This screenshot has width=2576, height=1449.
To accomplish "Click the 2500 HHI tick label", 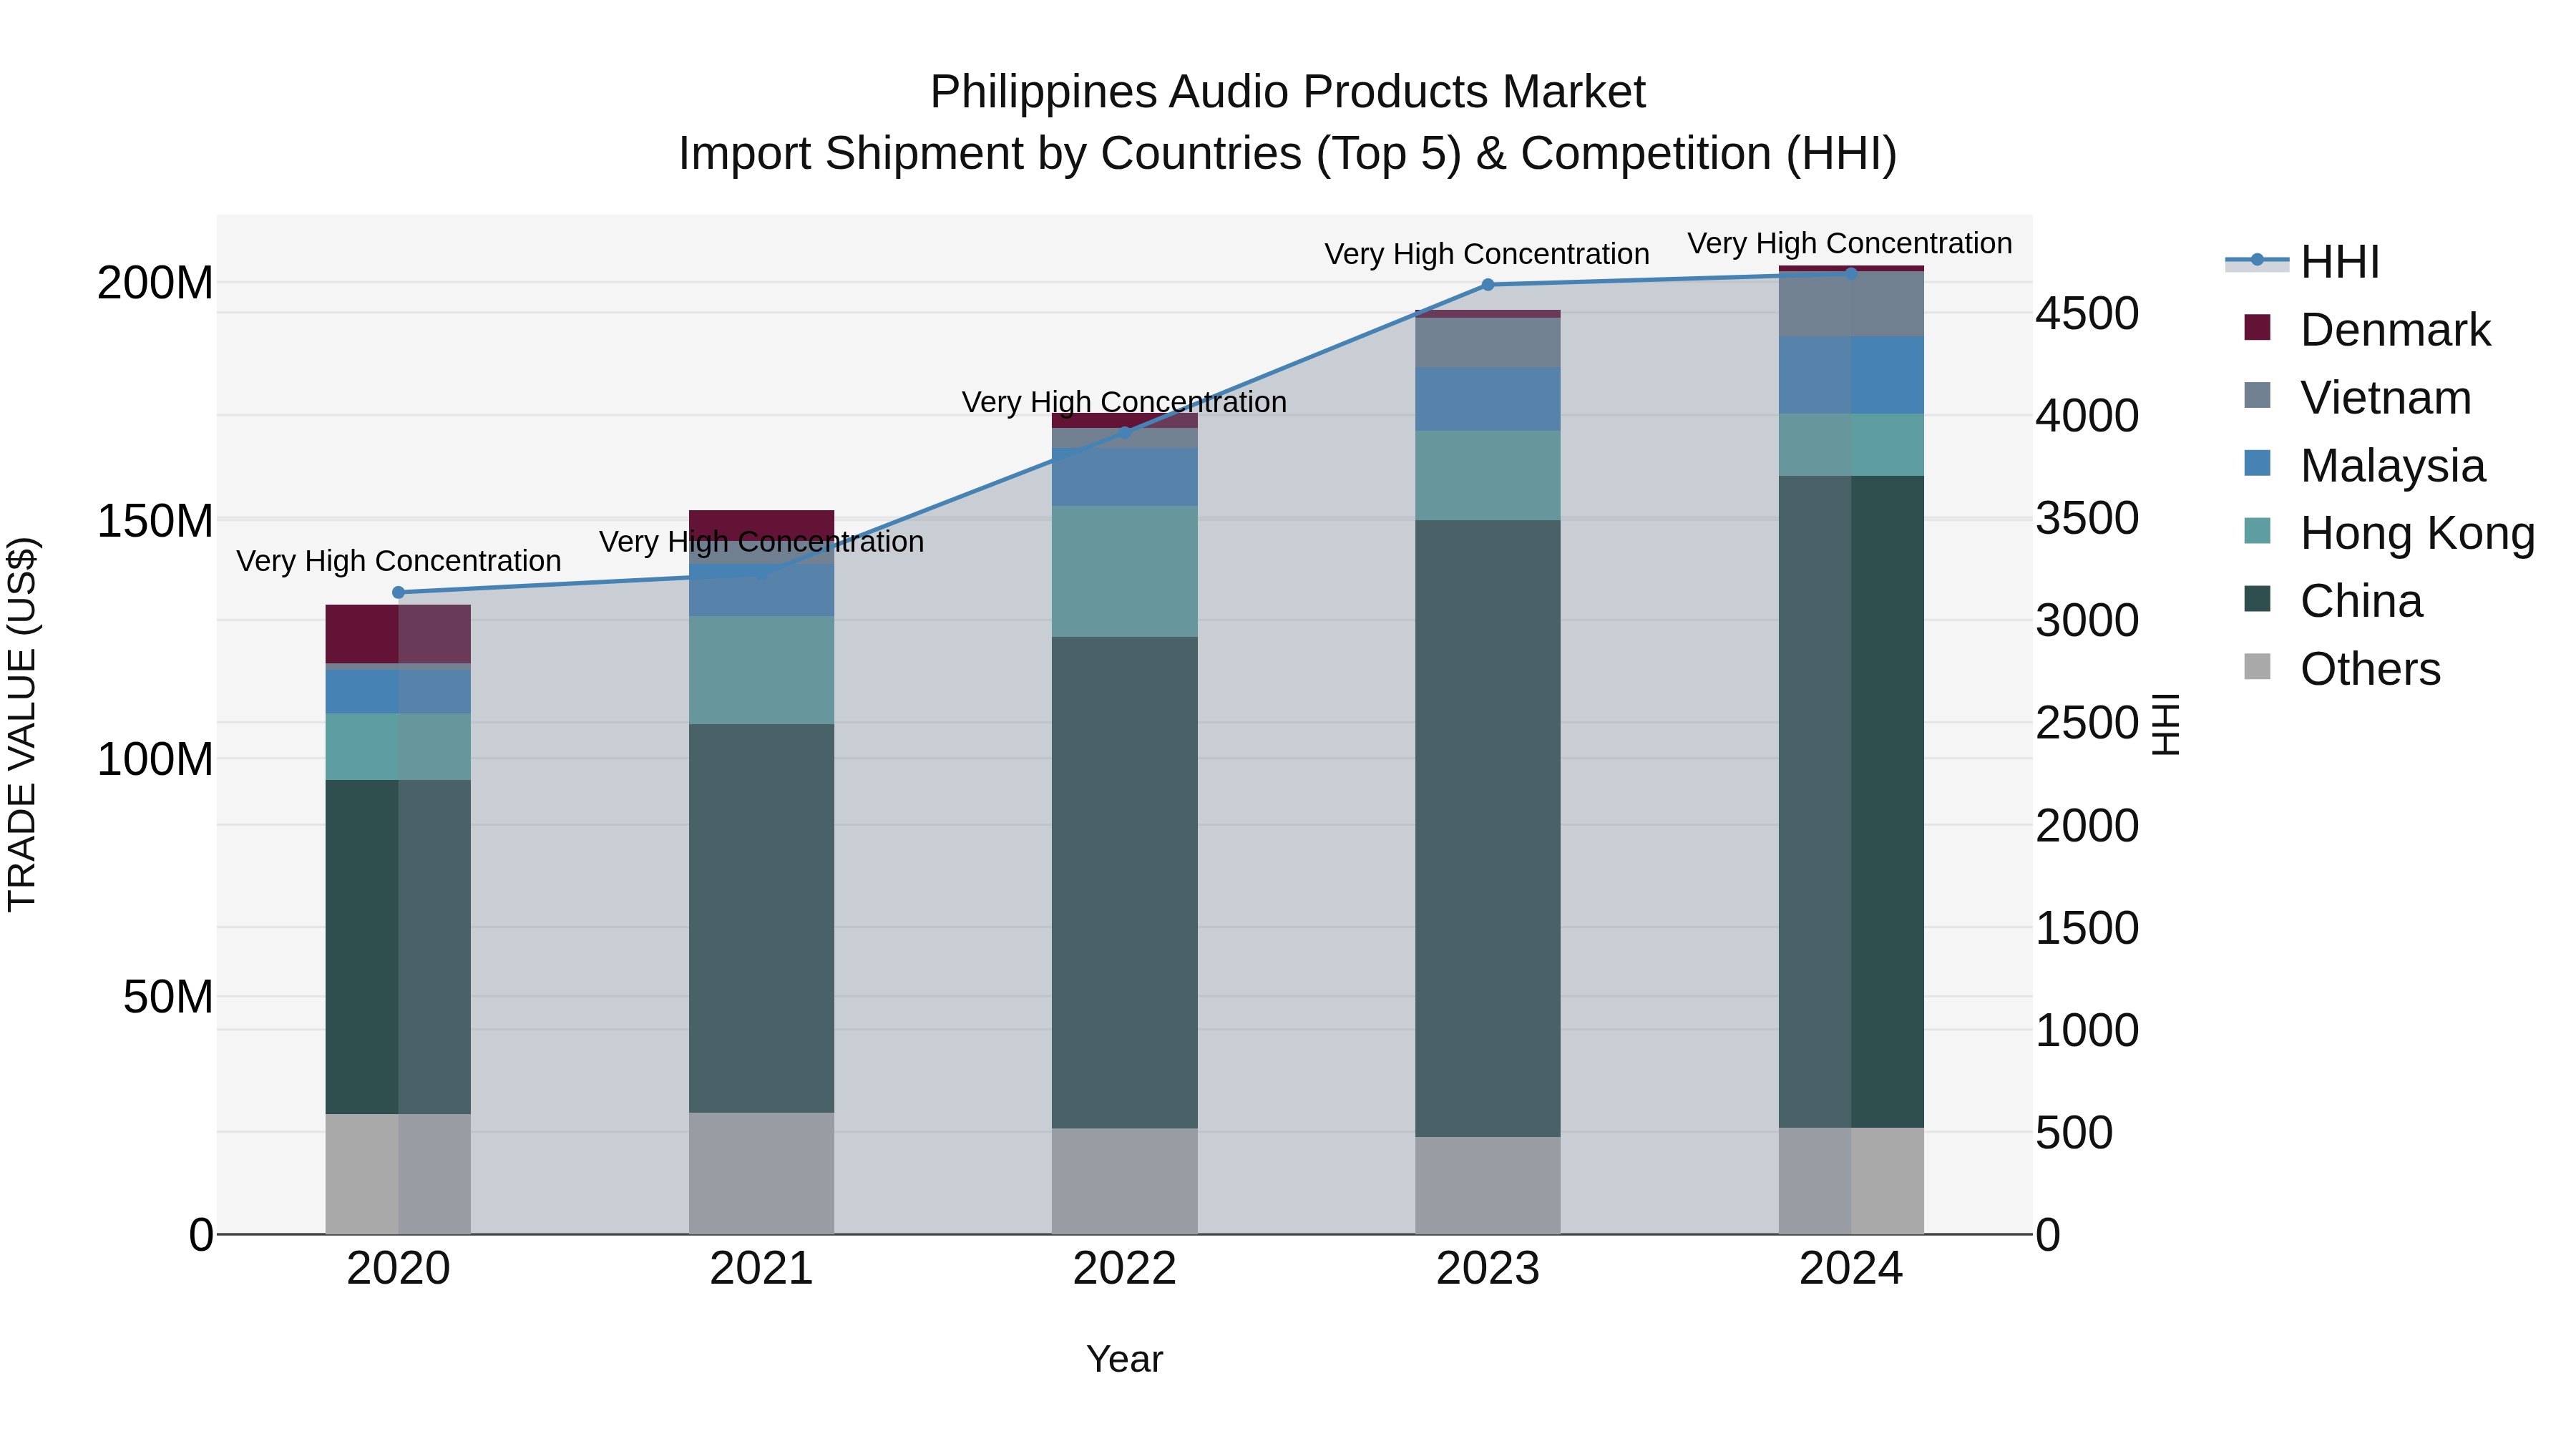I will [2087, 723].
